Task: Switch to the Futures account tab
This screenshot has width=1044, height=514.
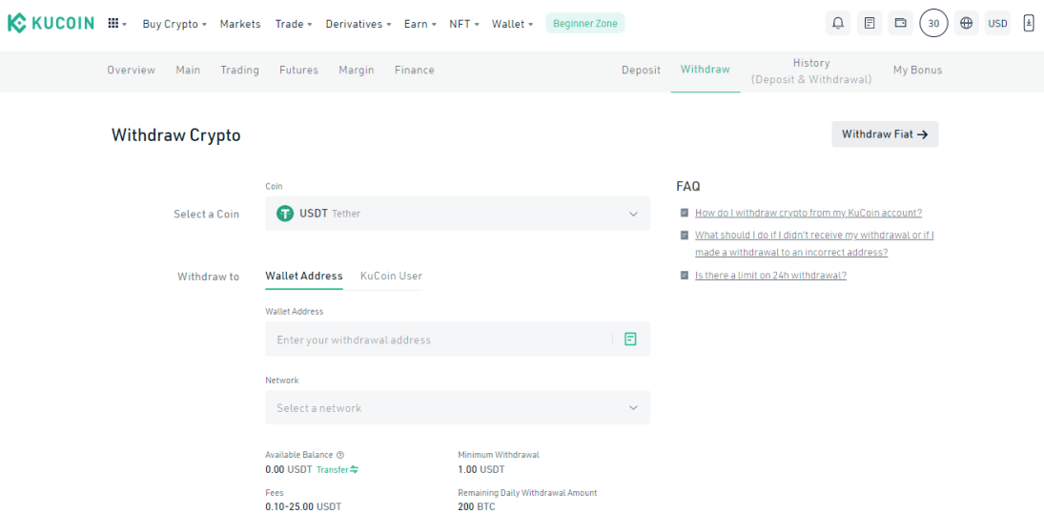Action: tap(299, 70)
